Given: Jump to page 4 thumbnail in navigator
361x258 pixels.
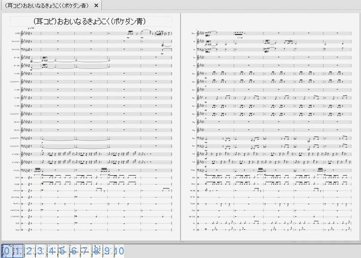Looking at the screenshot, I should pyautogui.click(x=51, y=251).
